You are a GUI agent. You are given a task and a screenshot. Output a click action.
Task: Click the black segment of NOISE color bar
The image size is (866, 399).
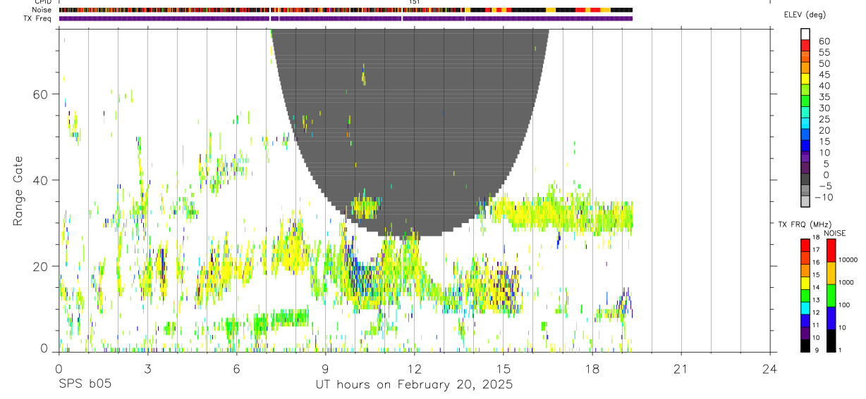pyautogui.click(x=831, y=340)
